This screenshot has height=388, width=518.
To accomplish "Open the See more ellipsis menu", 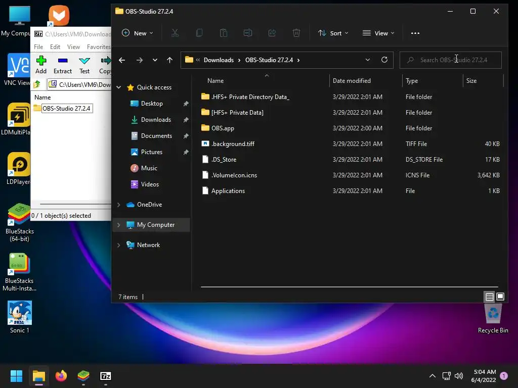I will click(x=415, y=33).
